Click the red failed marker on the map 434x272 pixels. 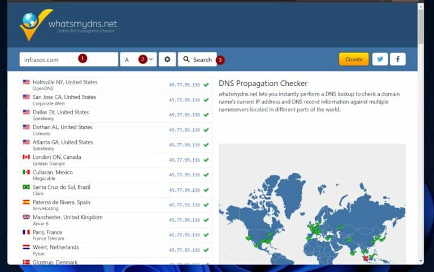point(366,258)
